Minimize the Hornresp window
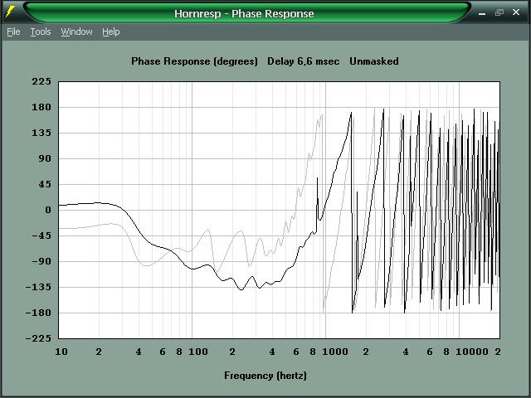531x398 pixels. tap(482, 13)
